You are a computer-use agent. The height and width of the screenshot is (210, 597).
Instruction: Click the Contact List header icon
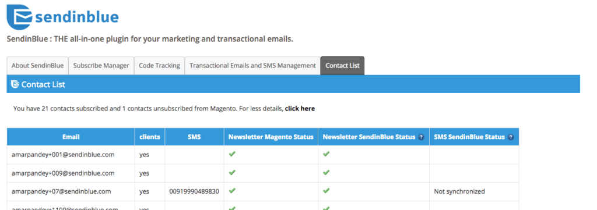(x=15, y=84)
